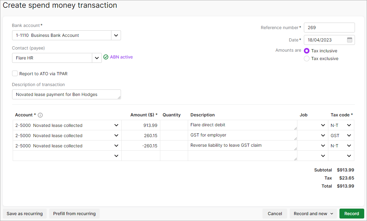Expand the Bank account dropdown

(x=116, y=35)
